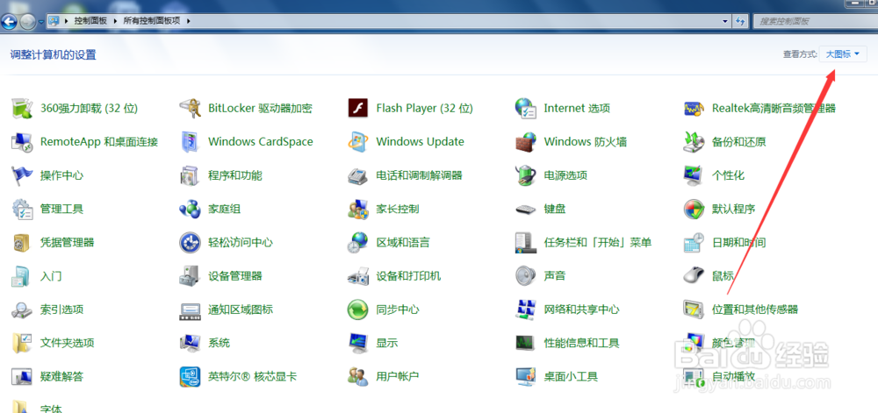This screenshot has width=878, height=413.
Task: Open 电话和调制解调器 icon
Action: tap(358, 174)
